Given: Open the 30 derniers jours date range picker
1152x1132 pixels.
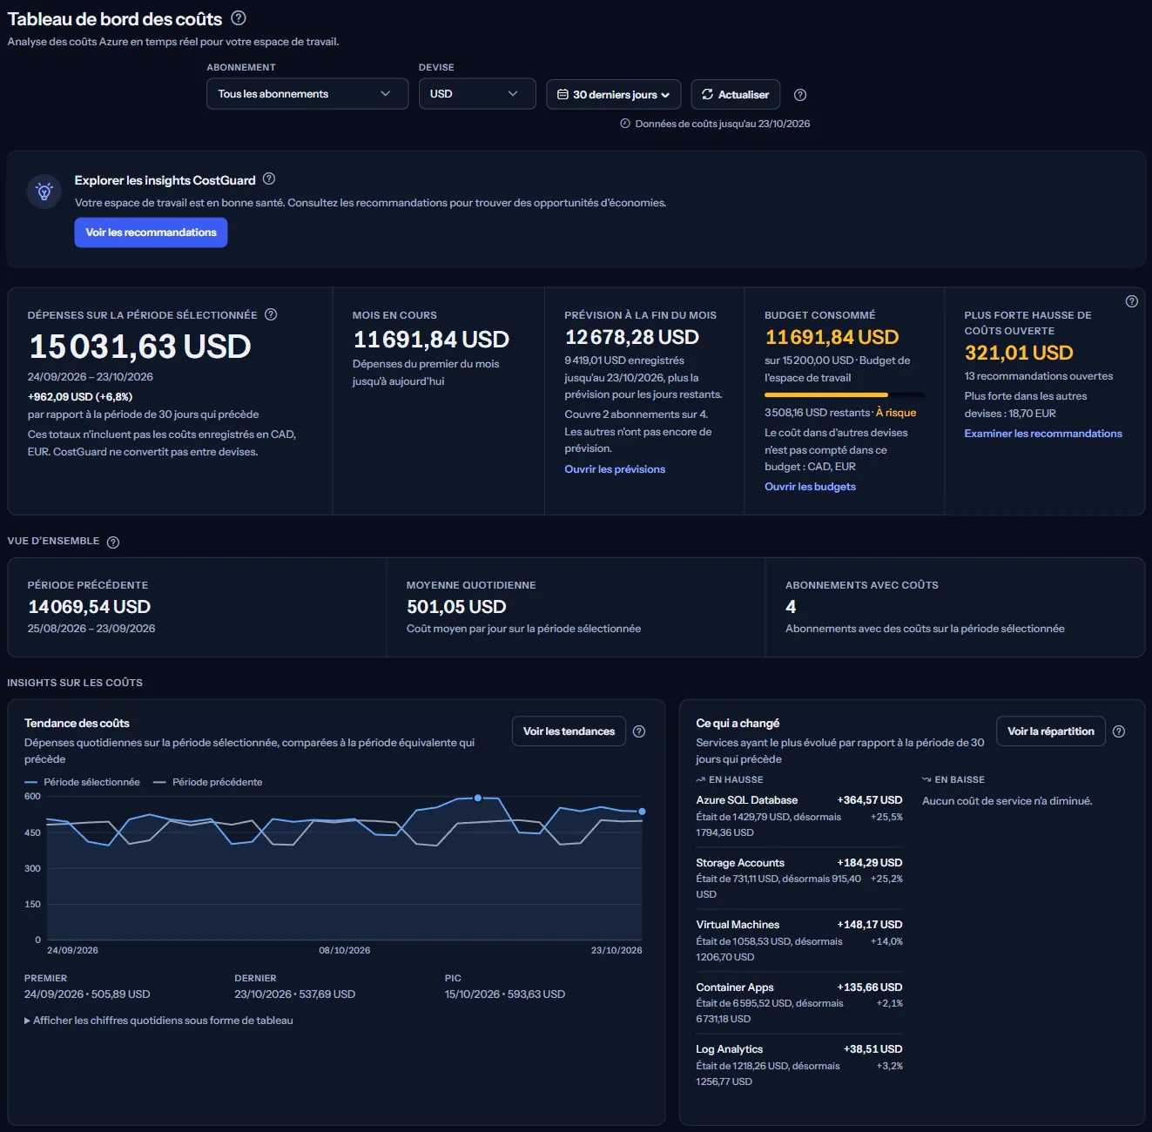Looking at the screenshot, I should [x=614, y=95].
